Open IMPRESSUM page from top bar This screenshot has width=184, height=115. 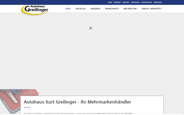[135, 2]
